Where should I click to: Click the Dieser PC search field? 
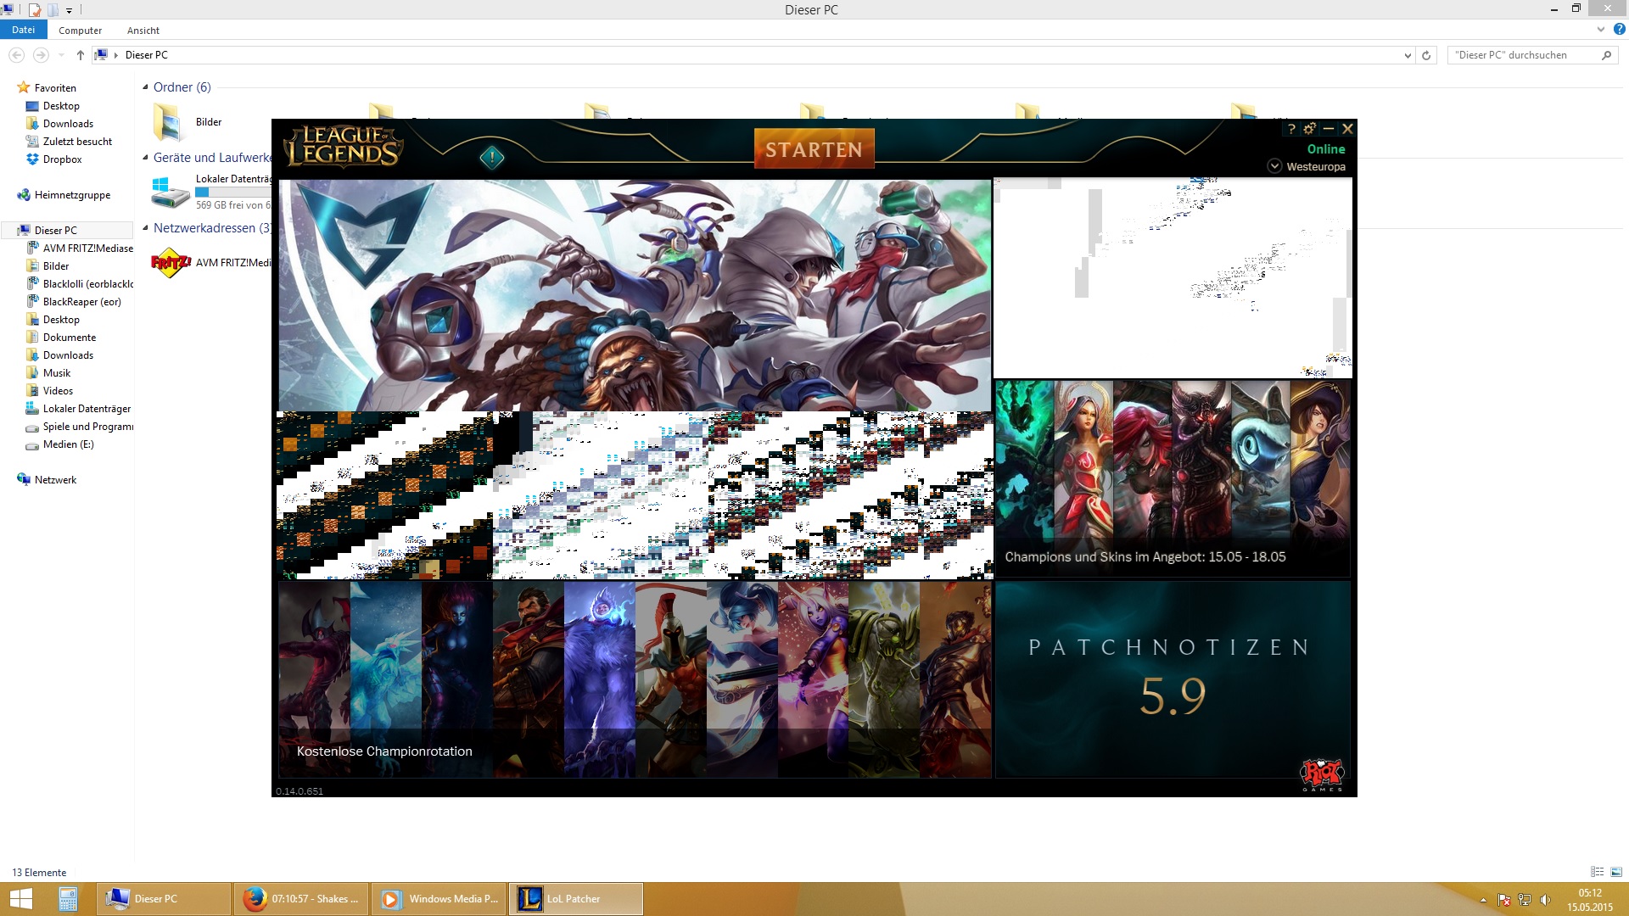tap(1519, 55)
